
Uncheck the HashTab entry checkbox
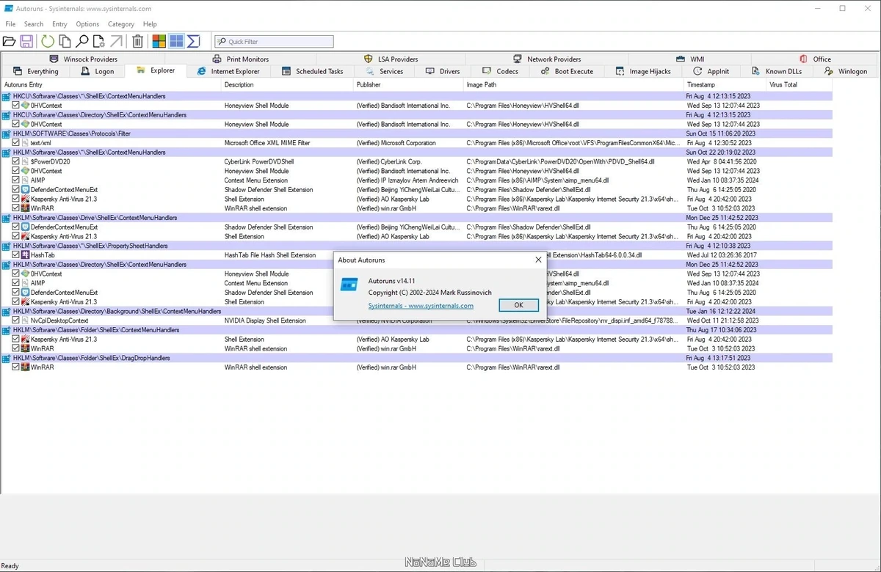(x=16, y=255)
